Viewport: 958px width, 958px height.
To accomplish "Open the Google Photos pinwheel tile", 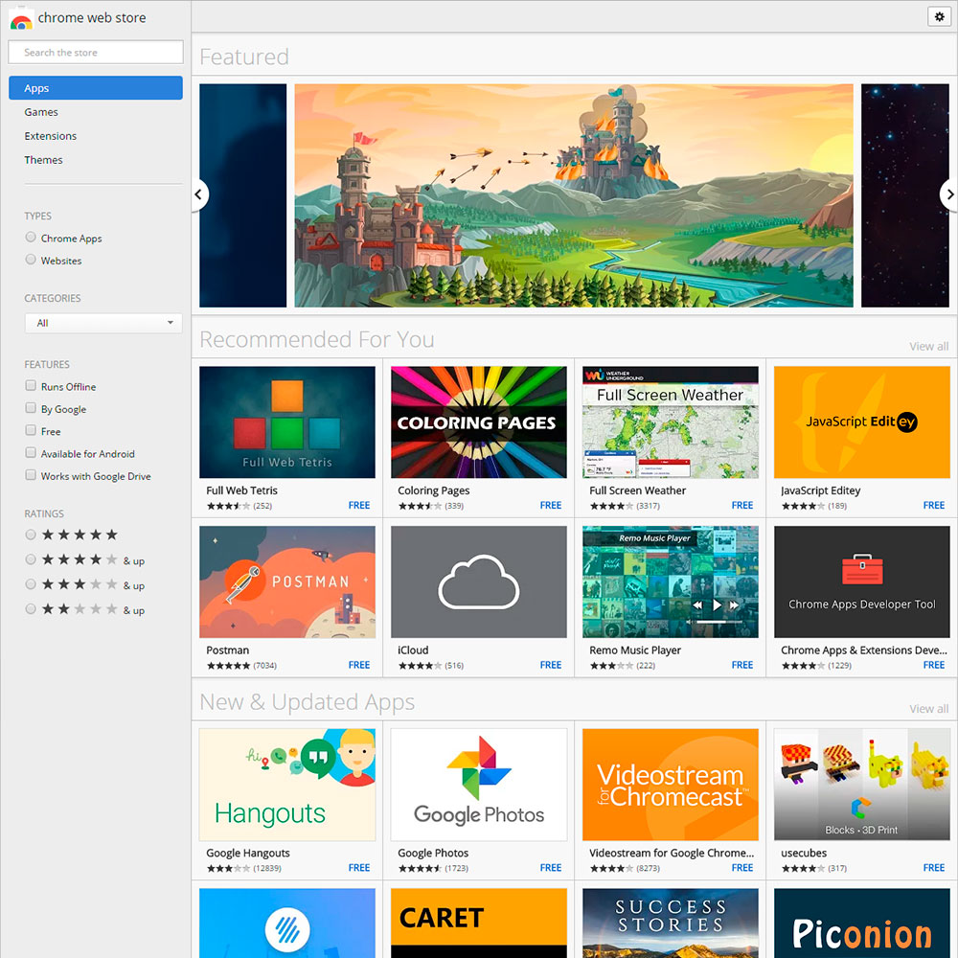I will click(478, 785).
